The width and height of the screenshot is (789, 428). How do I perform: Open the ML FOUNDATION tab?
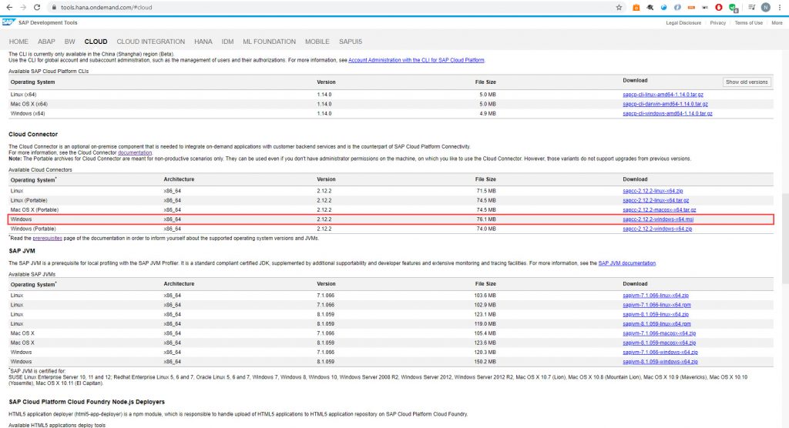point(269,42)
